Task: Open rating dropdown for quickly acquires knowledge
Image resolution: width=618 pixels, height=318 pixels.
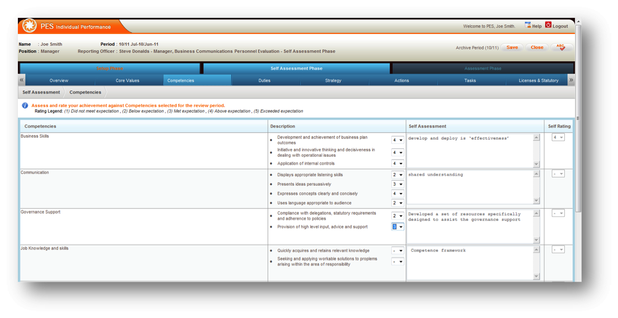Action: click(397, 250)
